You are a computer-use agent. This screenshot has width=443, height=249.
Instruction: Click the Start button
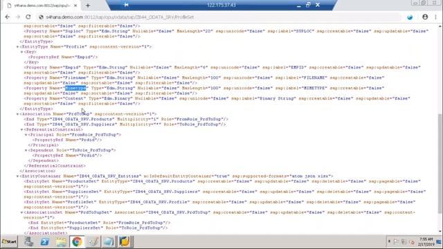(9, 241)
